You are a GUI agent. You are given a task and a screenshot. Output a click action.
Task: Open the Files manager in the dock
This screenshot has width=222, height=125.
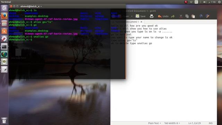(x=4, y=23)
